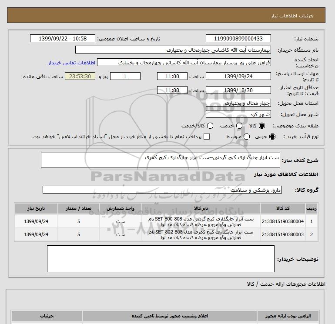Click the remaining time 23:53:30 field
This screenshot has height=324, width=335.
click(80, 76)
